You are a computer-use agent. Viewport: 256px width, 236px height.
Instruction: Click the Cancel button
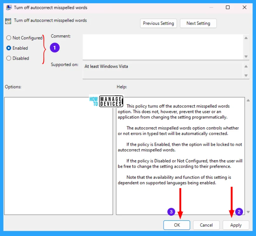pos(206,225)
